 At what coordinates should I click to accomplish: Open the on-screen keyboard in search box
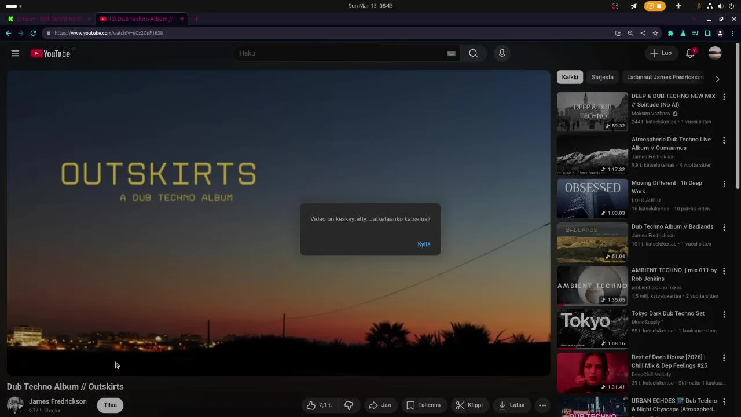point(452,53)
